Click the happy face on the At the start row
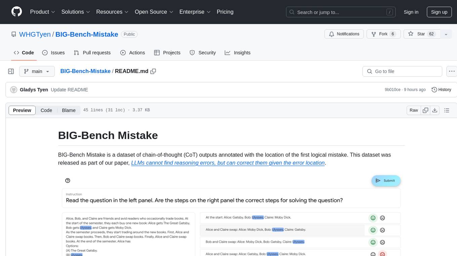 click(x=373, y=218)
